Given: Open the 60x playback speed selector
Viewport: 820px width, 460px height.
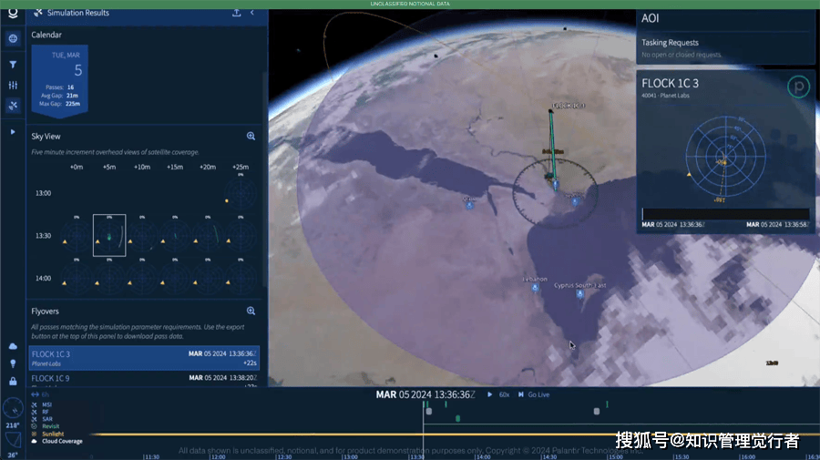Looking at the screenshot, I should 504,394.
